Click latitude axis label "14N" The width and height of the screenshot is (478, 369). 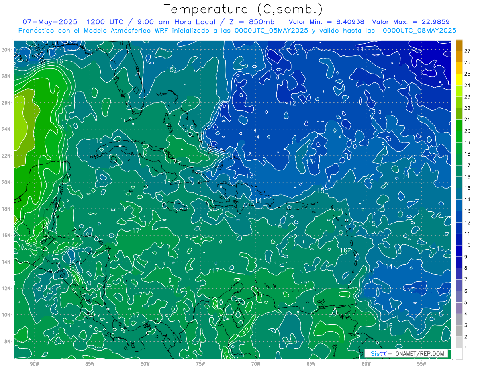(x=6, y=262)
